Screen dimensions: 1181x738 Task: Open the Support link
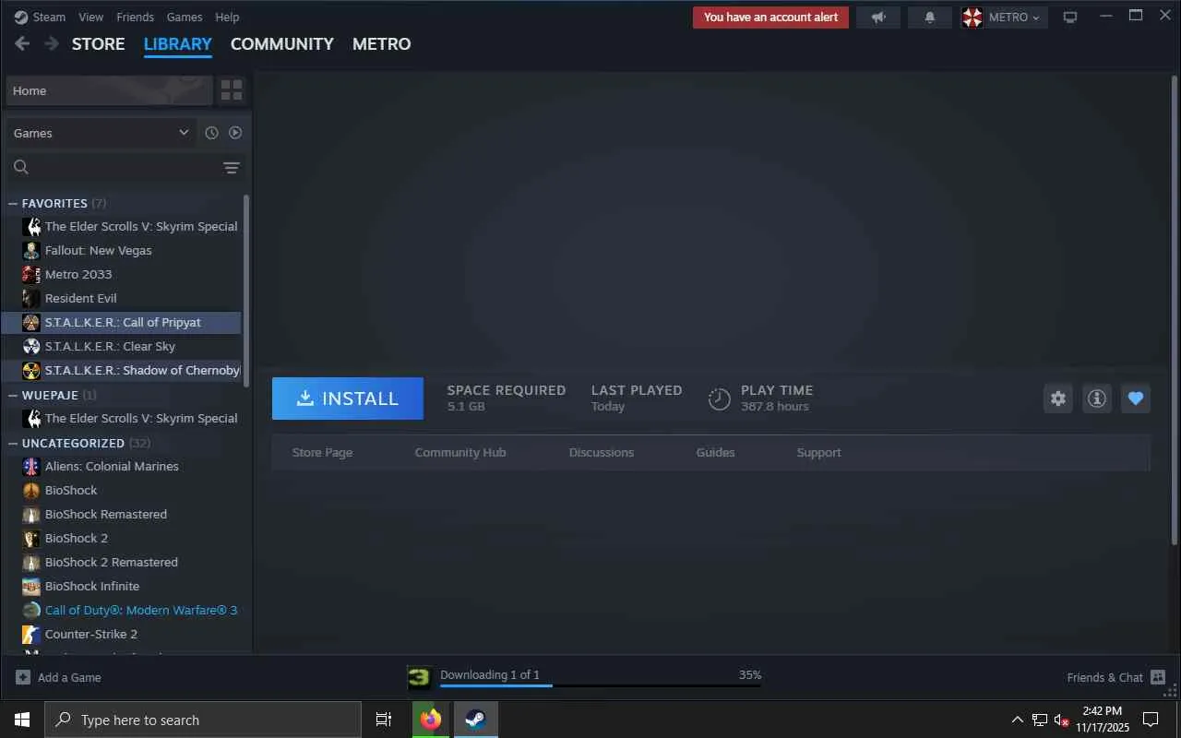(819, 453)
